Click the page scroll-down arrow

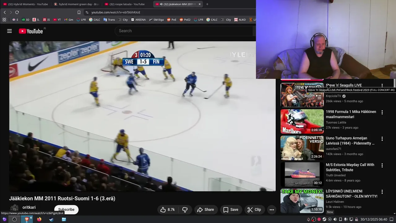[x=394, y=213]
